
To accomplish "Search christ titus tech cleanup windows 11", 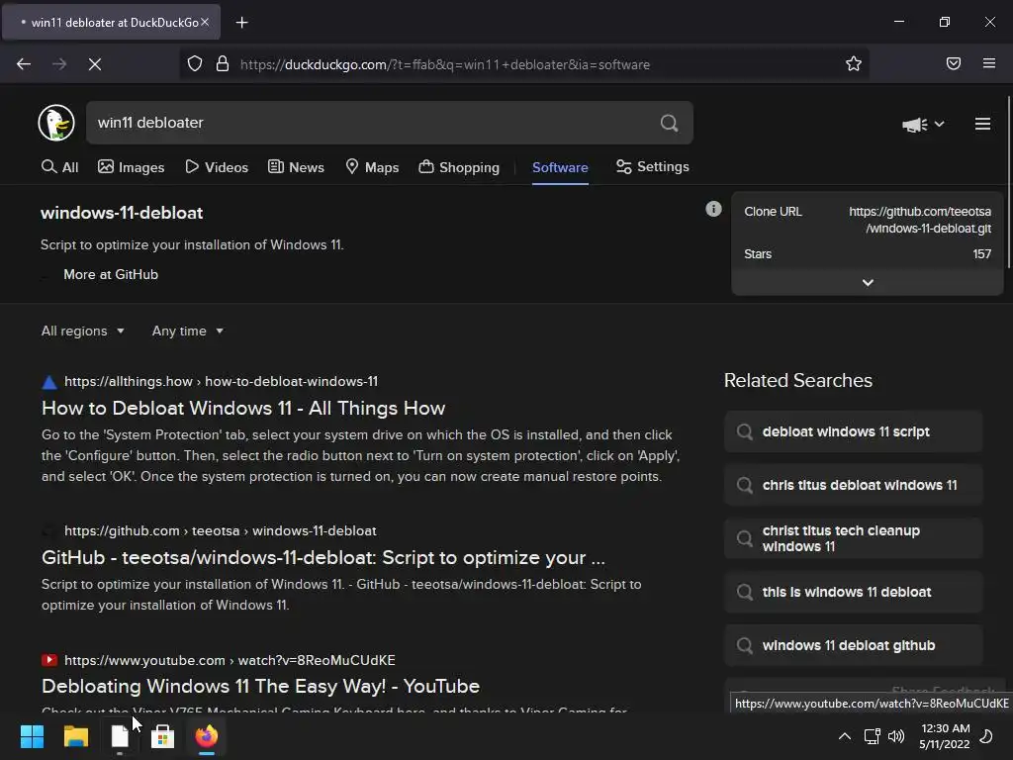I will coord(854,538).
